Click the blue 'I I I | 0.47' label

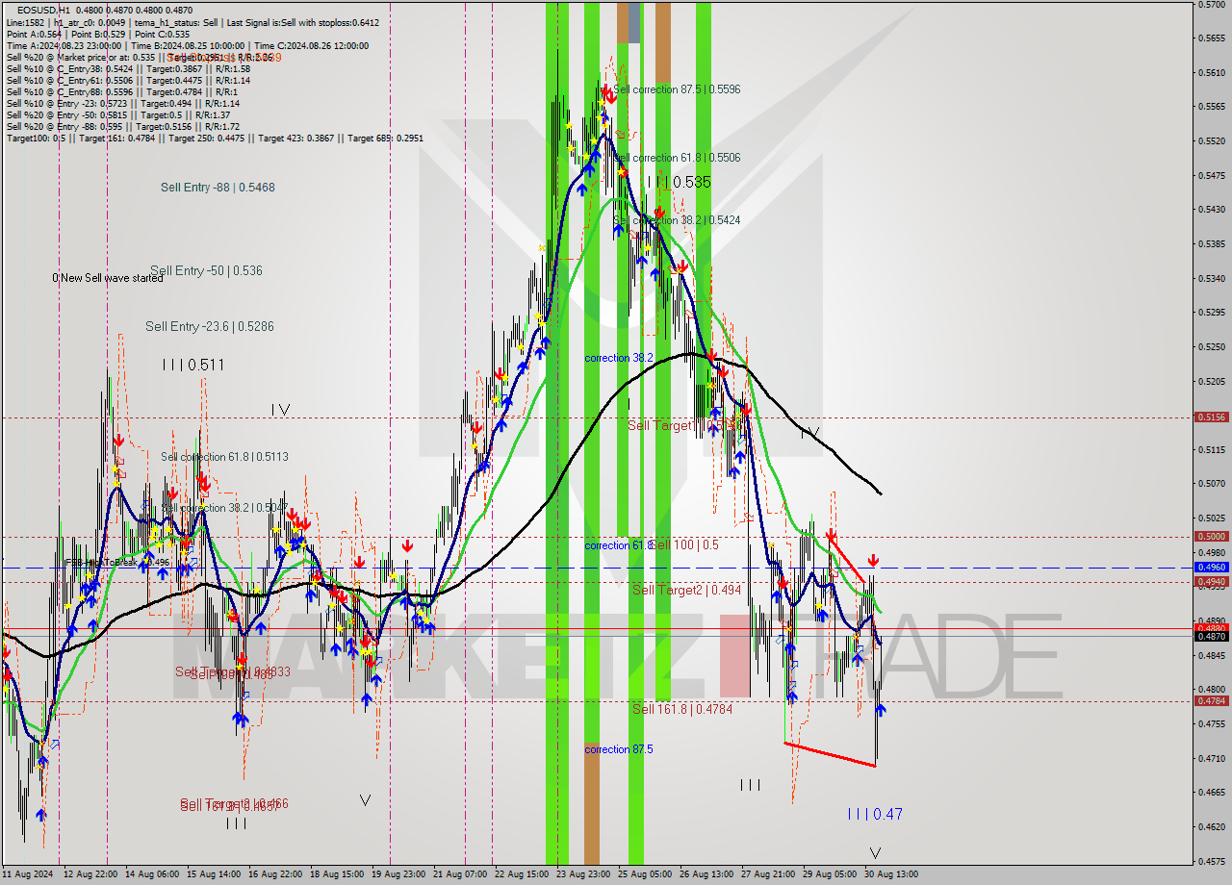tap(875, 814)
